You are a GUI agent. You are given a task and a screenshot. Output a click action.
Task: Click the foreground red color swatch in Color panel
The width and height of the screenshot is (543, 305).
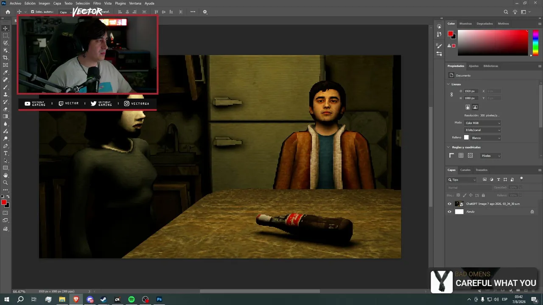[x=450, y=33]
